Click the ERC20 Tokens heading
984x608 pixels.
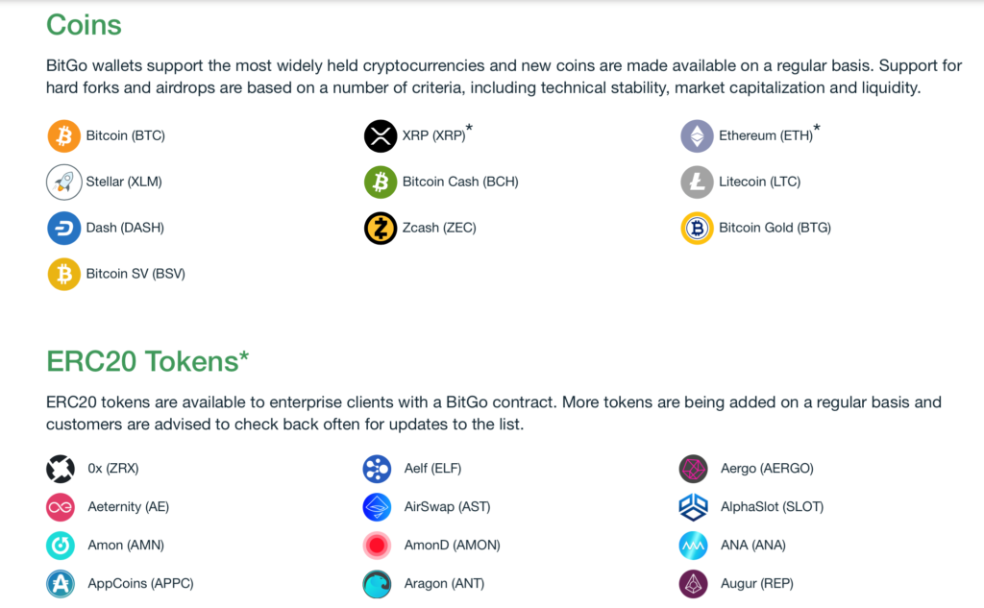147,361
